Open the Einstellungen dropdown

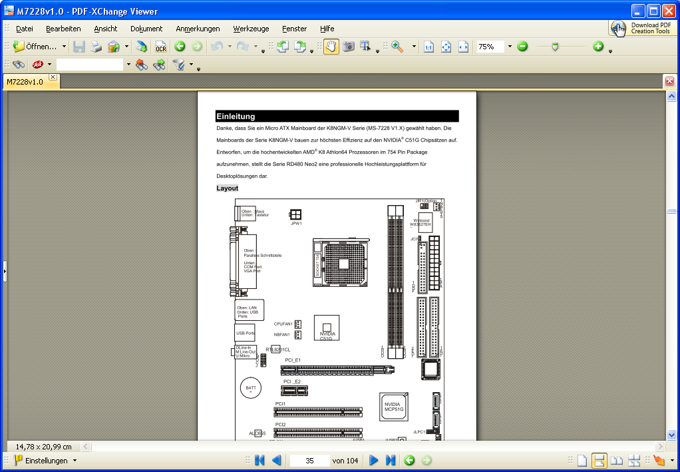[x=74, y=460]
